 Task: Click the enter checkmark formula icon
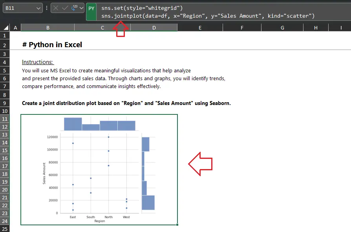coord(65,8)
